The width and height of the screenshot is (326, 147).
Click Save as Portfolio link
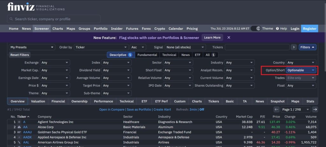tap(139, 110)
